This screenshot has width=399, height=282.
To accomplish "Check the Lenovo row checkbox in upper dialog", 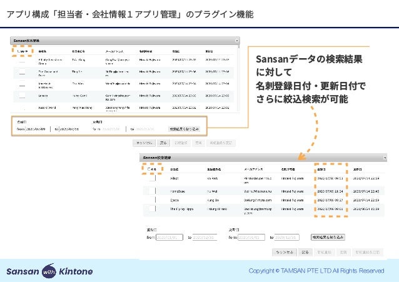I will (22, 96).
